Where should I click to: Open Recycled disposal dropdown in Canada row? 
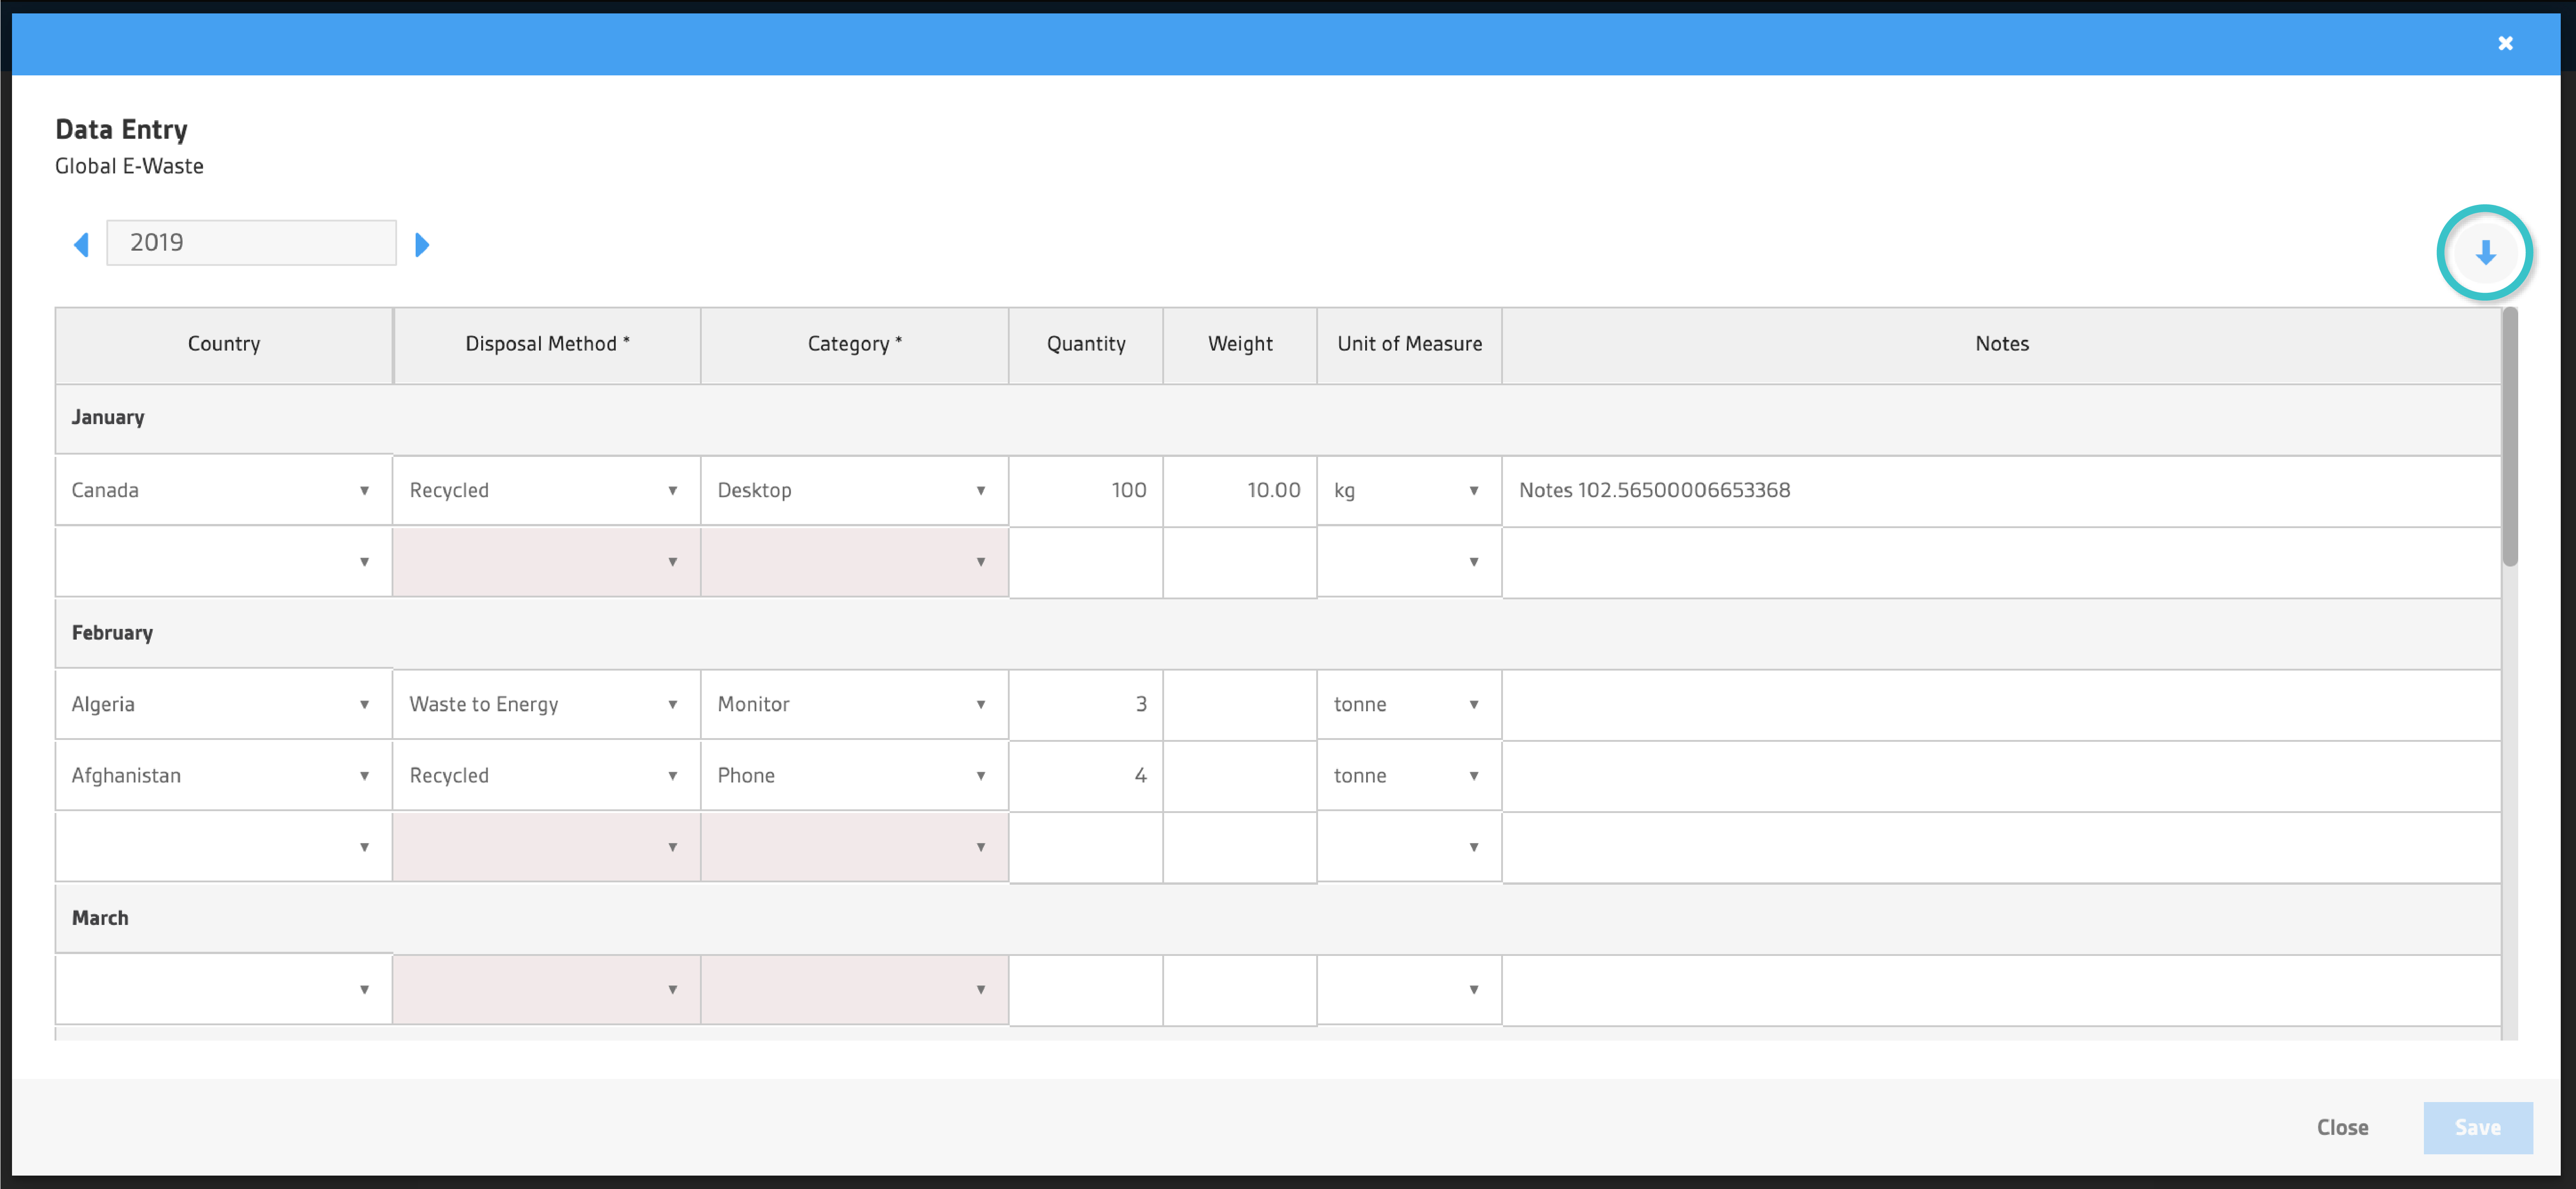(547, 490)
